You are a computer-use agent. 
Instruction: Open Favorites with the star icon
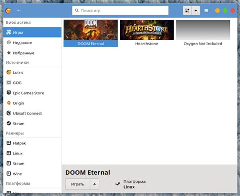[32, 53]
